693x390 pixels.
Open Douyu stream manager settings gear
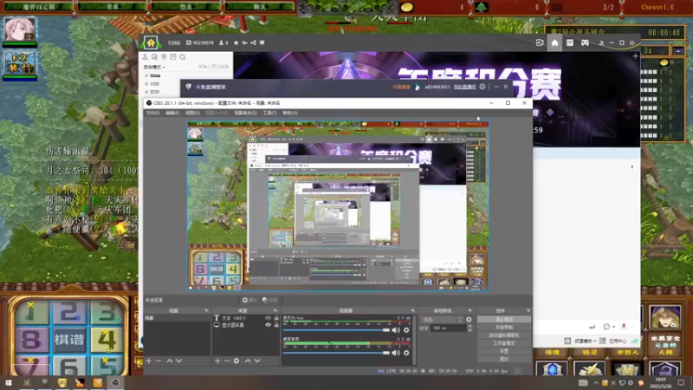483,87
